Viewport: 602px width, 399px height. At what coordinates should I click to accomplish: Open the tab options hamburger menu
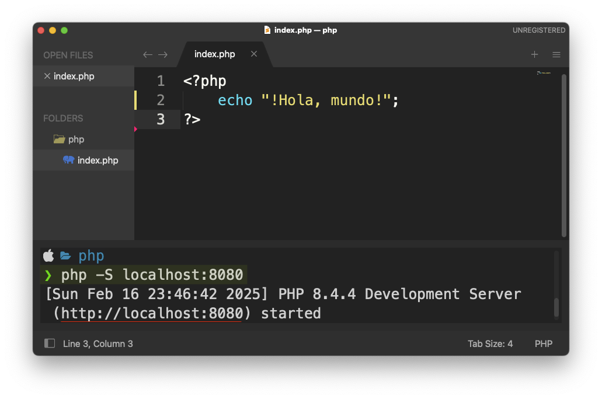556,54
